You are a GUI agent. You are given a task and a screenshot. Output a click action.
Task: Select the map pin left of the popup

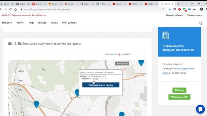click(77, 92)
